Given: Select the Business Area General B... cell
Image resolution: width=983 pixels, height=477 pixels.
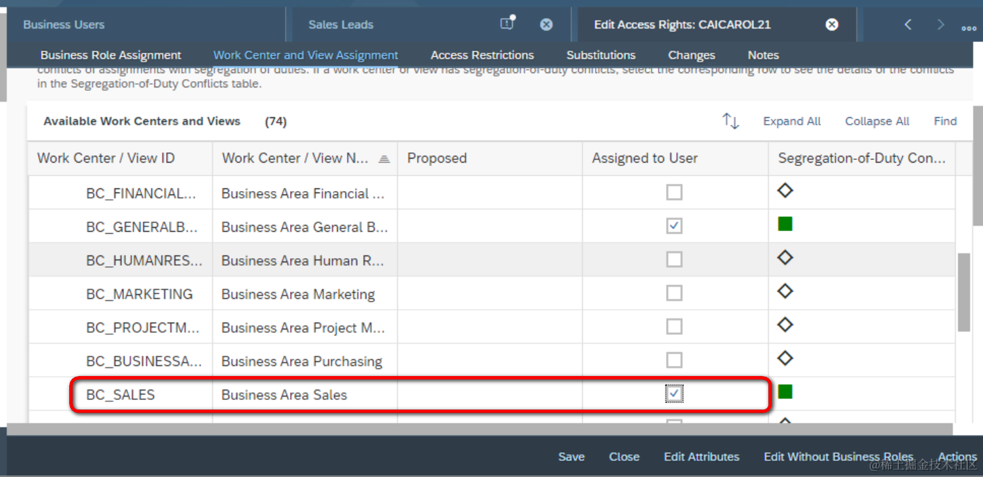Looking at the screenshot, I should click(x=305, y=227).
